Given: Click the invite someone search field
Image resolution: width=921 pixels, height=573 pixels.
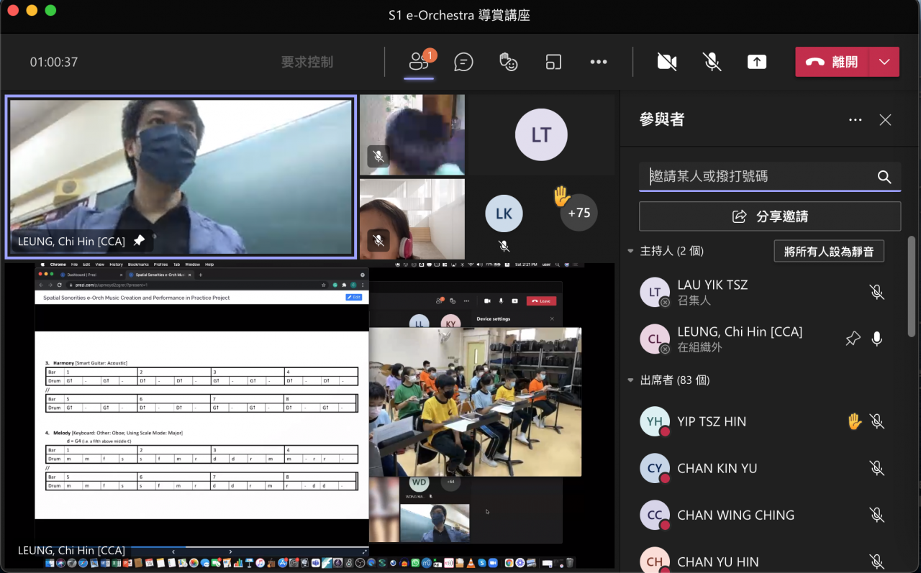Looking at the screenshot, I should [x=759, y=176].
